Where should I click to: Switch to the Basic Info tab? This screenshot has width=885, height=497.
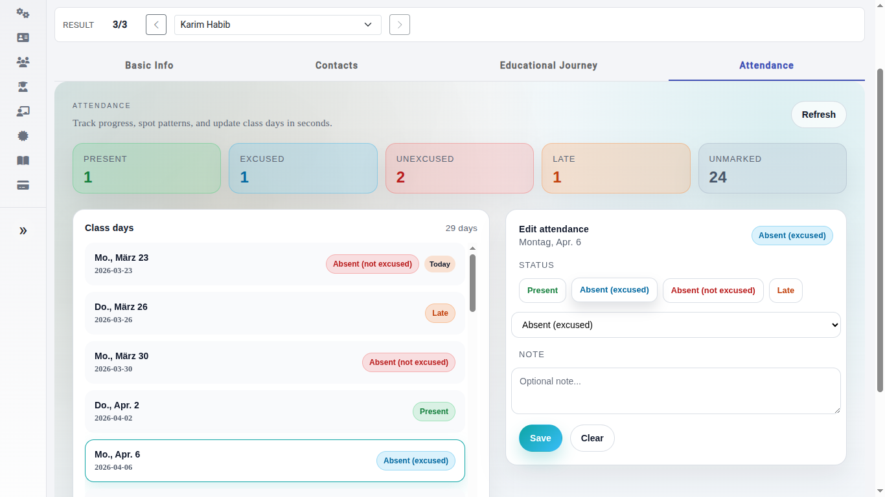tap(149, 65)
